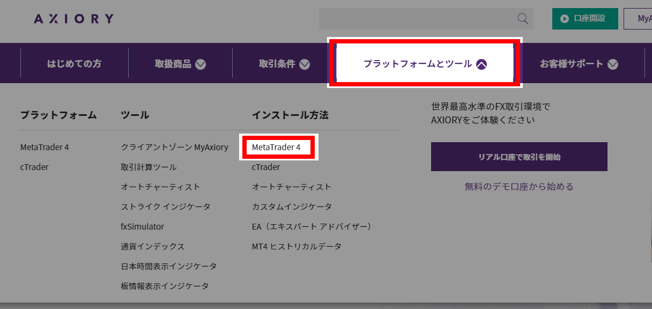Open the 取引計算ツール link
The width and height of the screenshot is (652, 309).
(x=149, y=167)
